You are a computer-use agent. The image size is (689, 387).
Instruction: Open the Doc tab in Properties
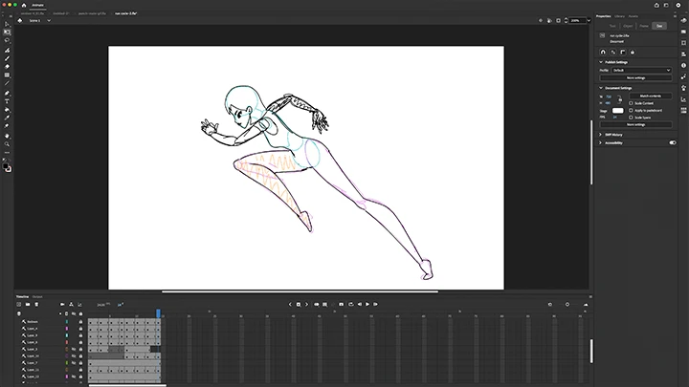[x=658, y=26]
